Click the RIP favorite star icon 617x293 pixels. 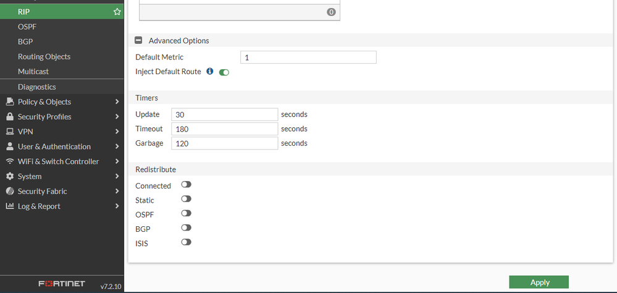coord(117,12)
